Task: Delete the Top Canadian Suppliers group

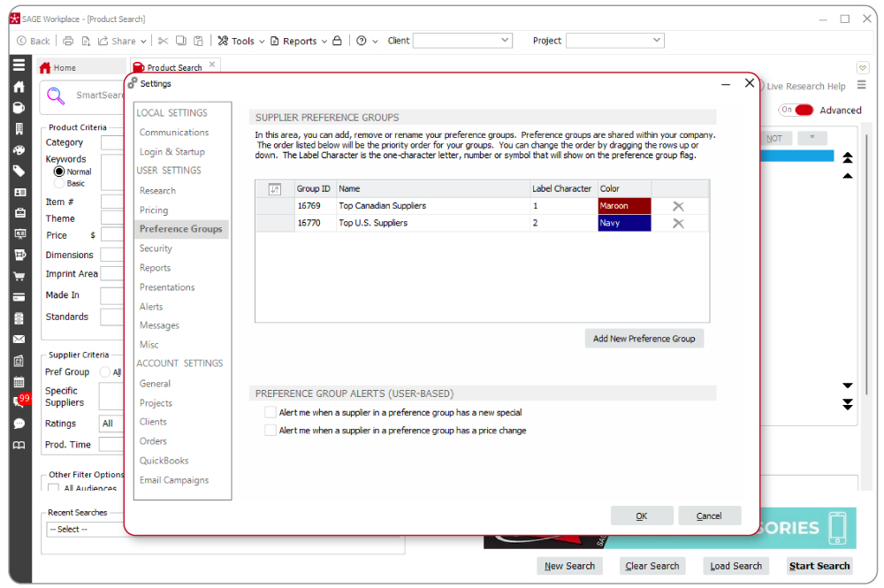Action: (x=678, y=206)
